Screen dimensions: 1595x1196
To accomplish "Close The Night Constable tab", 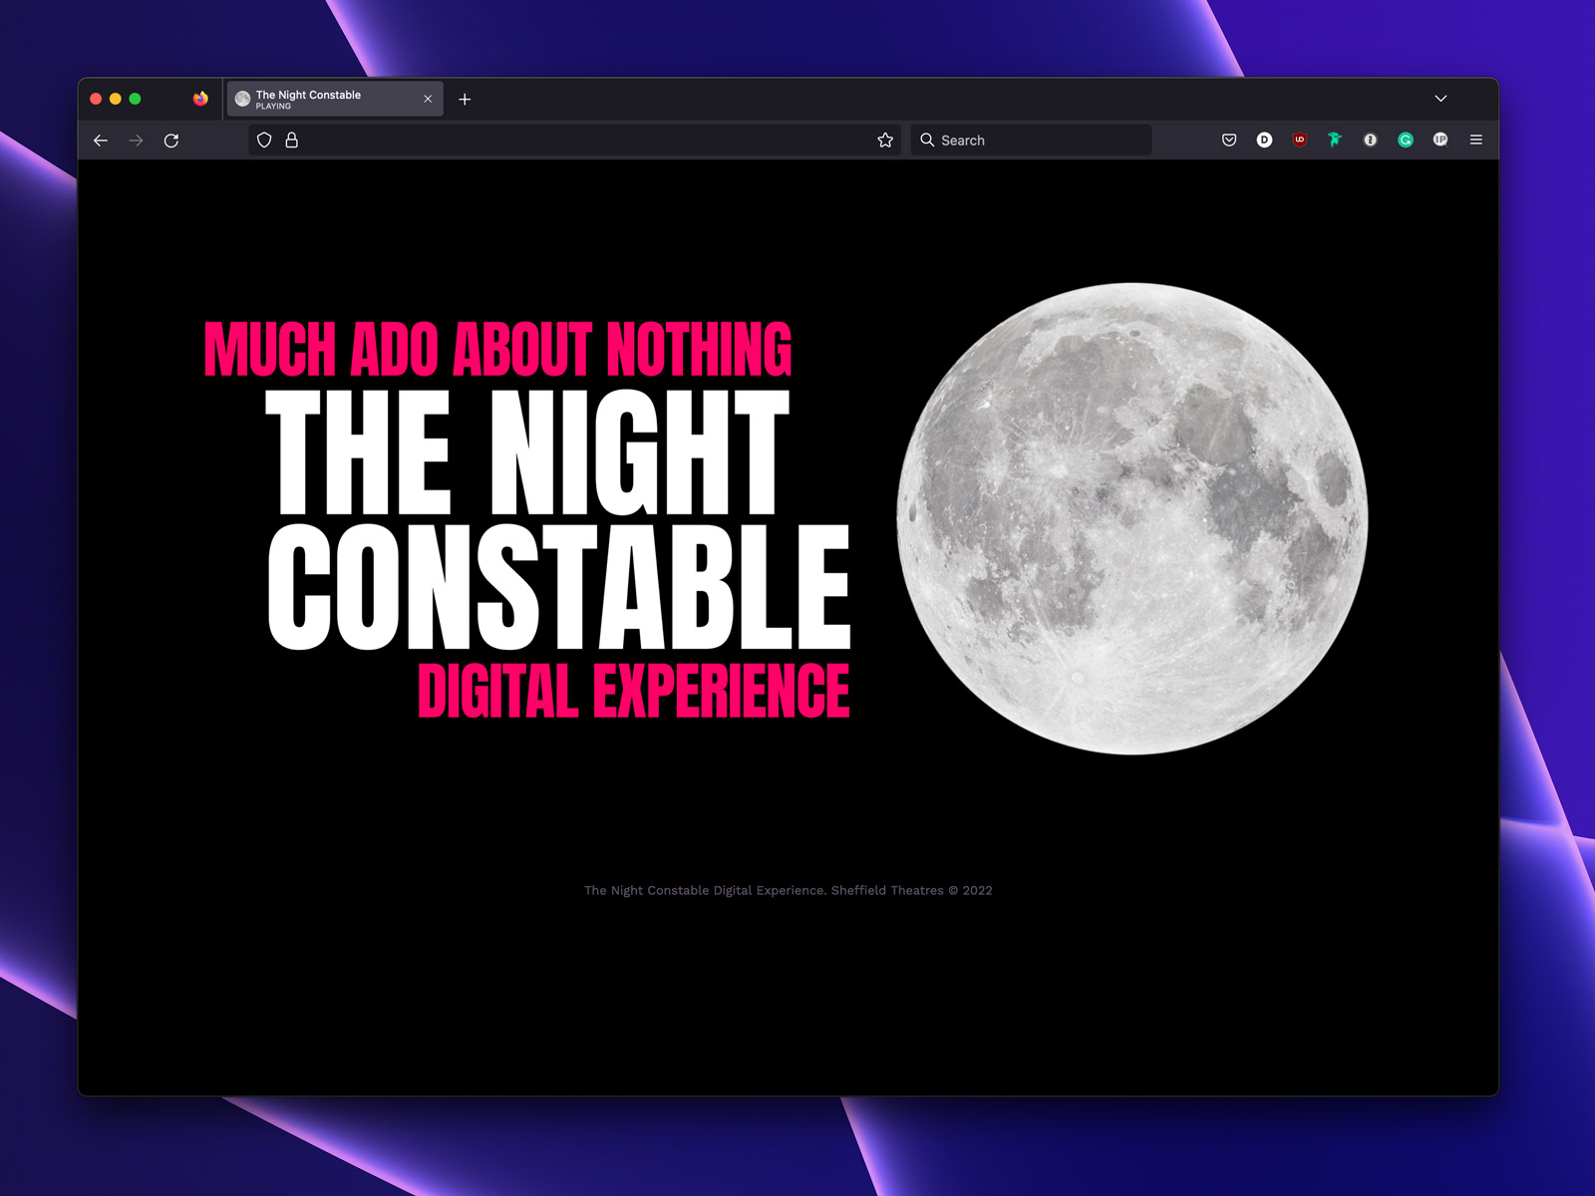I will pos(428,99).
